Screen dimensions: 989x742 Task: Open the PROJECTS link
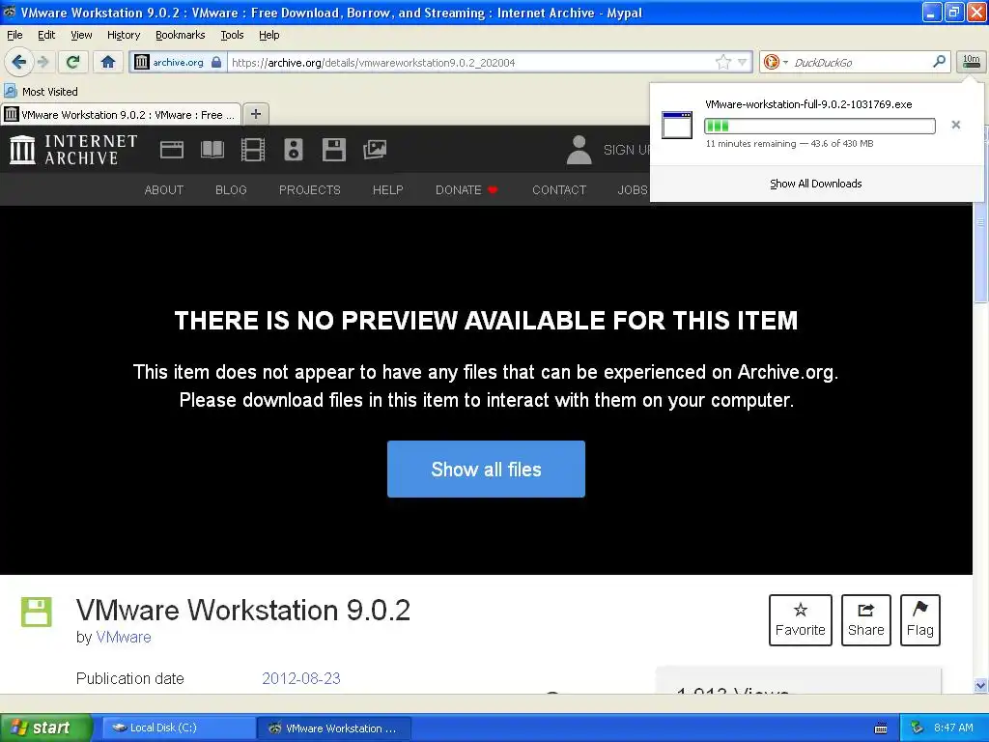point(310,190)
